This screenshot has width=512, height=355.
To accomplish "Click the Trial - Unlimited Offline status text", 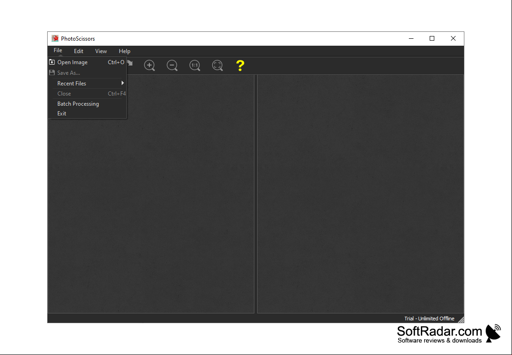I will coord(429,319).
